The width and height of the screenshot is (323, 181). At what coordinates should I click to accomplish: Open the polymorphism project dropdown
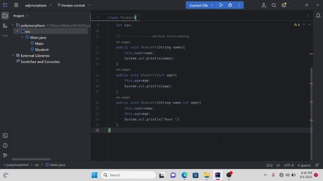[x=38, y=6]
